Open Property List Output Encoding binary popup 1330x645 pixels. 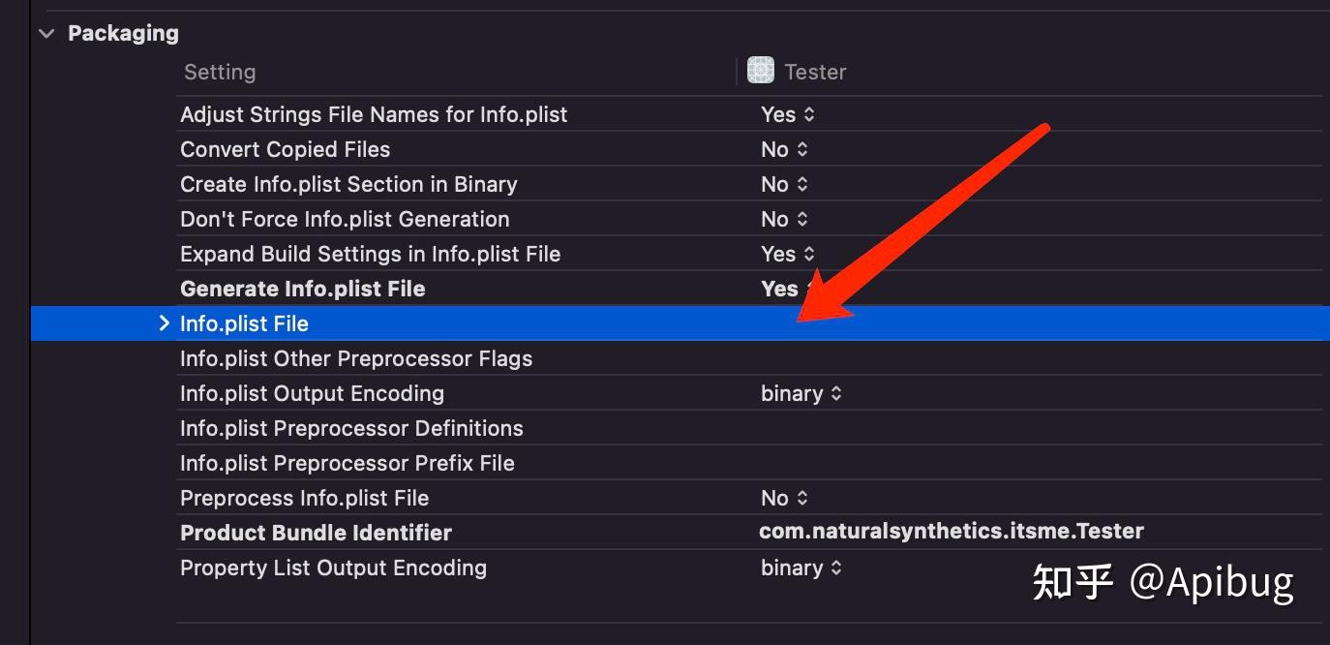click(801, 568)
